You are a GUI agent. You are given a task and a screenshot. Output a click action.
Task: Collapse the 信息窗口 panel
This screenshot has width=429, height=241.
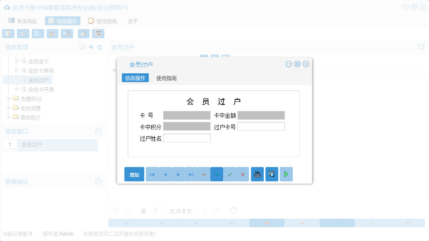(98, 131)
